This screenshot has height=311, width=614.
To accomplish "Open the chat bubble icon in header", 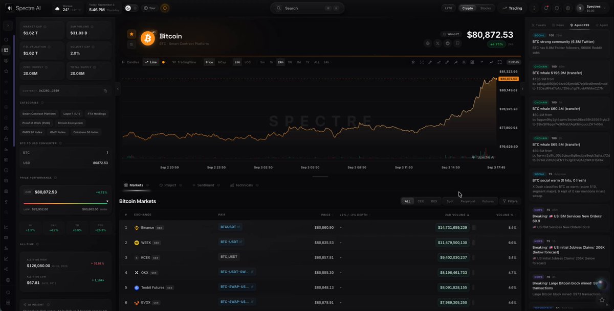I will [557, 8].
